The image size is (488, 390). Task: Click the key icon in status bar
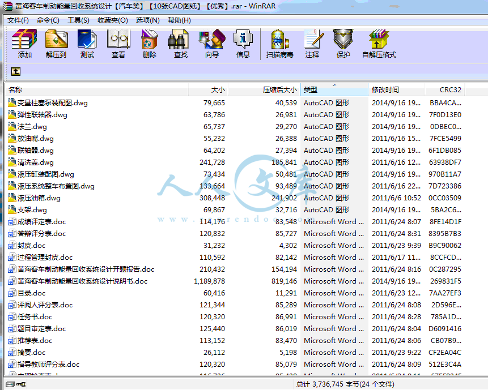tap(21, 385)
